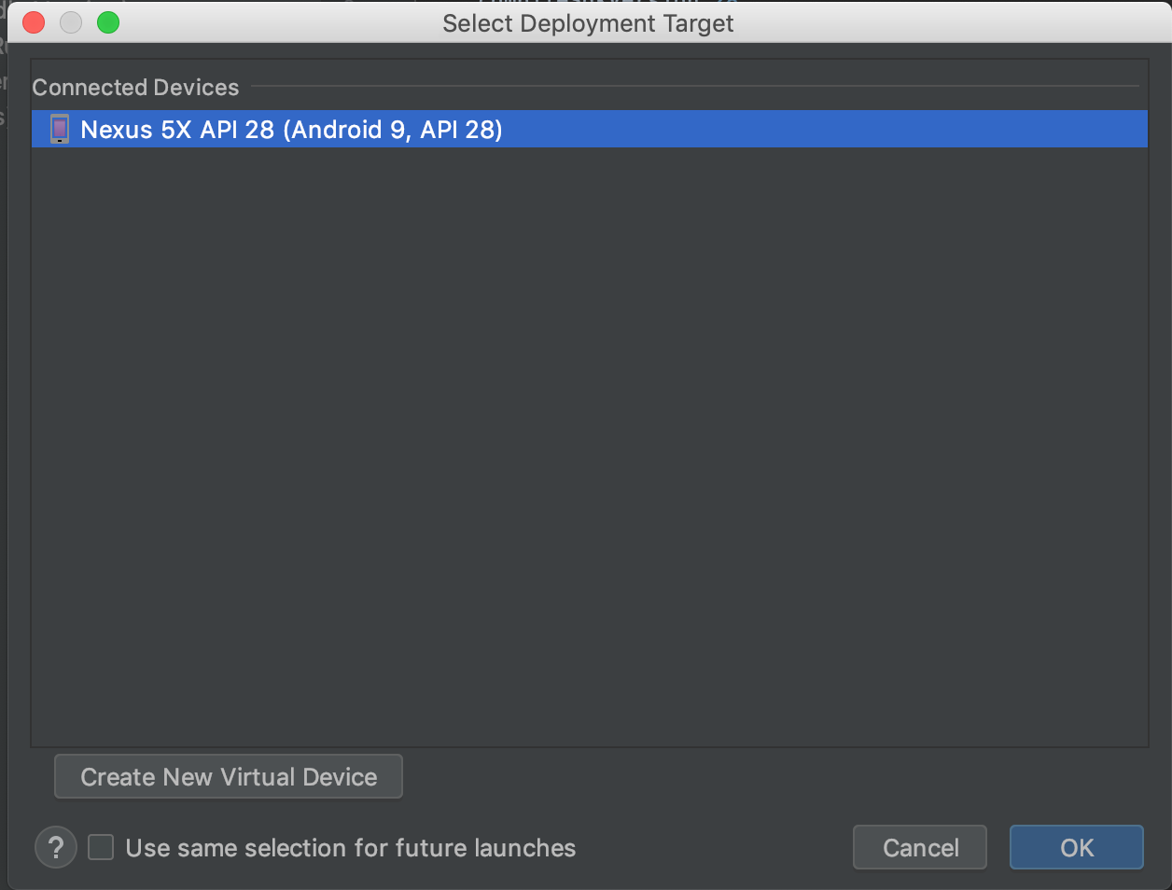Click the 'Select Deployment Target' title bar text

click(x=588, y=23)
